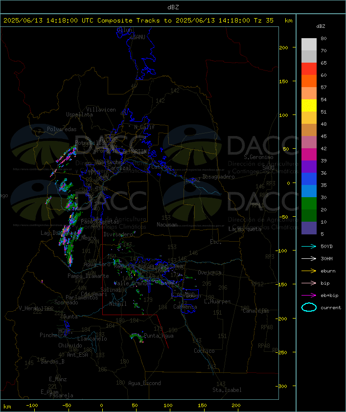
Task: Click the dBZ title at top
Action: point(173,7)
